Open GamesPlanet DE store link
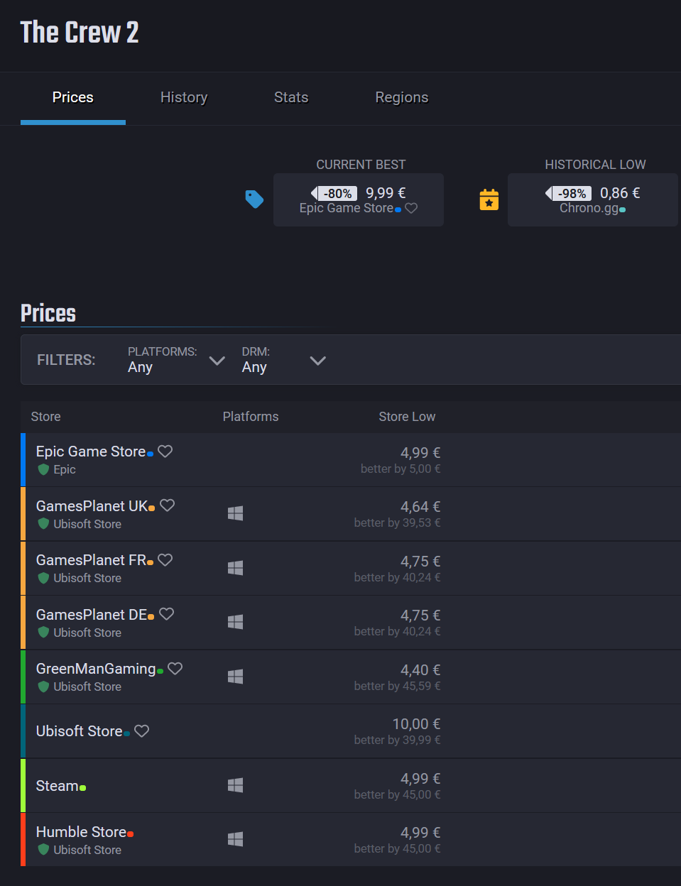Screen dimensions: 681x886 click(92, 615)
